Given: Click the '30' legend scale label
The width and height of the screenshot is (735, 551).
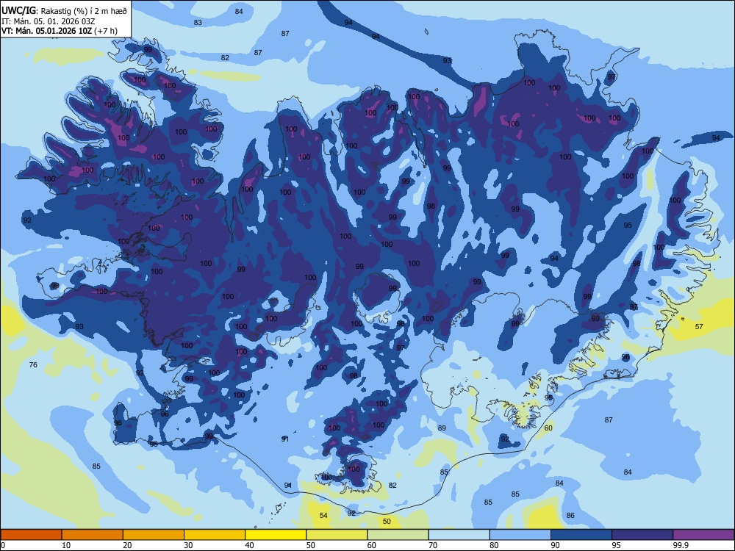Looking at the screenshot, I should 188,545.
